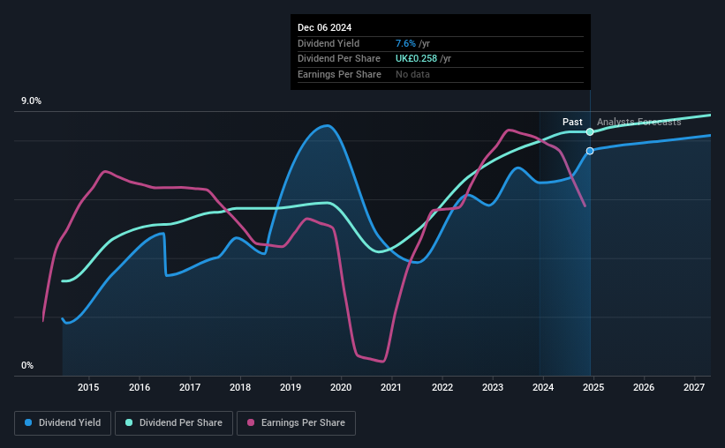Click the teal Dividend Per Share legend dot
The width and height of the screenshot is (725, 448).
129,422
